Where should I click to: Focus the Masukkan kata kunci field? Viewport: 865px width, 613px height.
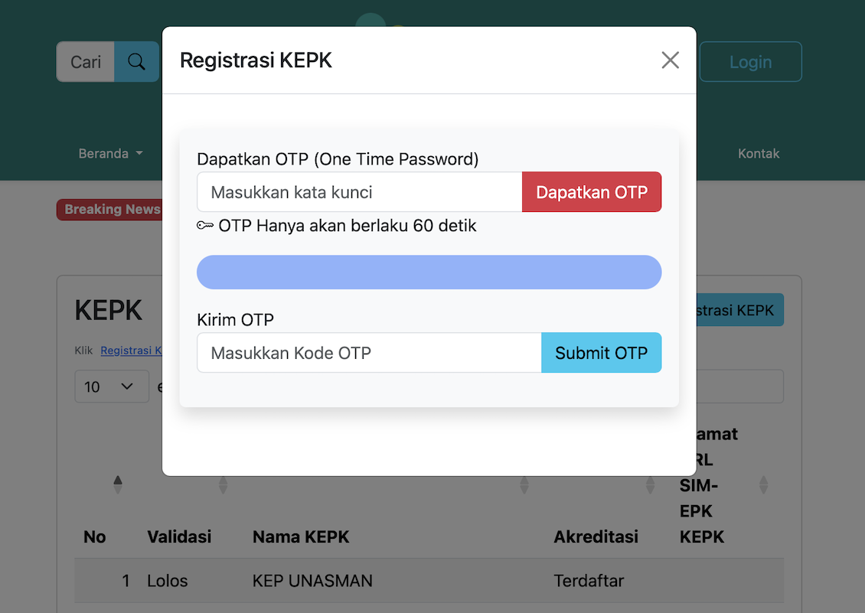360,192
